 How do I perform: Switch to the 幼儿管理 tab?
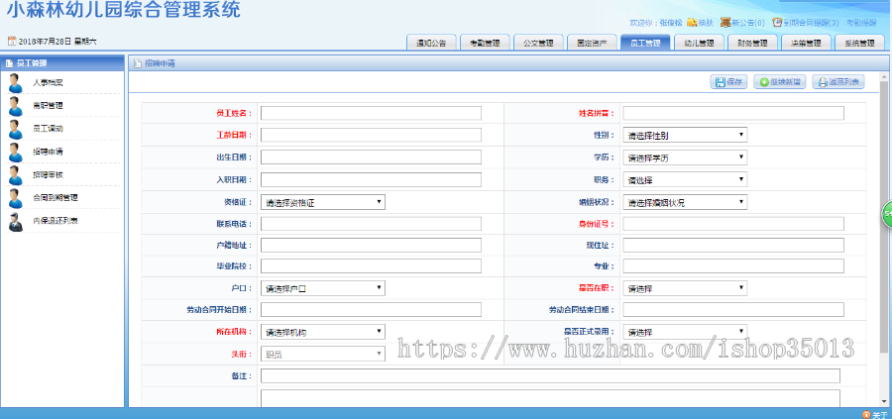click(699, 44)
